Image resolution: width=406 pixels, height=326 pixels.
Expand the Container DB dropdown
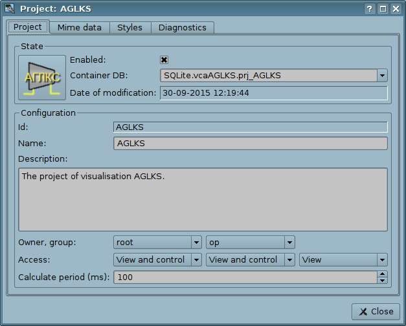[381, 76]
